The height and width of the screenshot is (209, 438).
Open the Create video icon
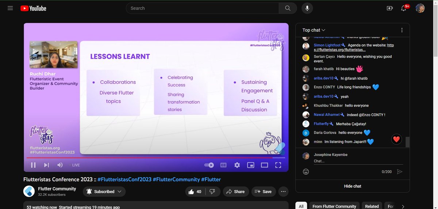tap(390, 8)
